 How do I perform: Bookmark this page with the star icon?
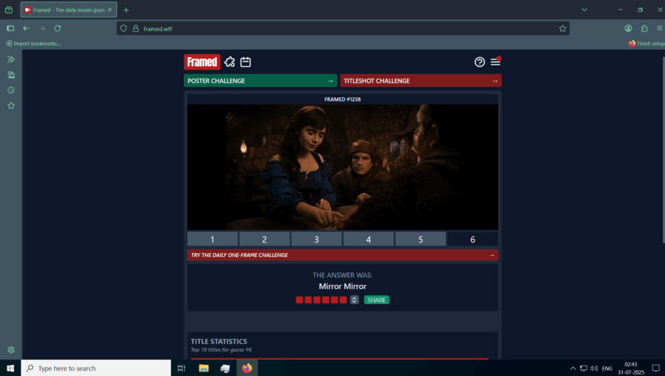(x=562, y=29)
